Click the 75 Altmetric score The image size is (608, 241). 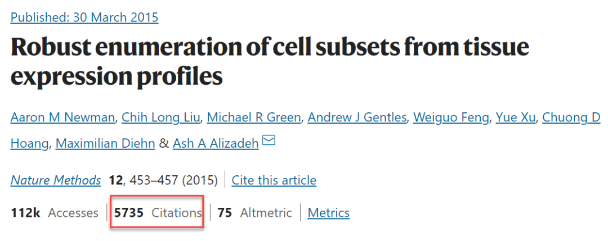click(254, 213)
